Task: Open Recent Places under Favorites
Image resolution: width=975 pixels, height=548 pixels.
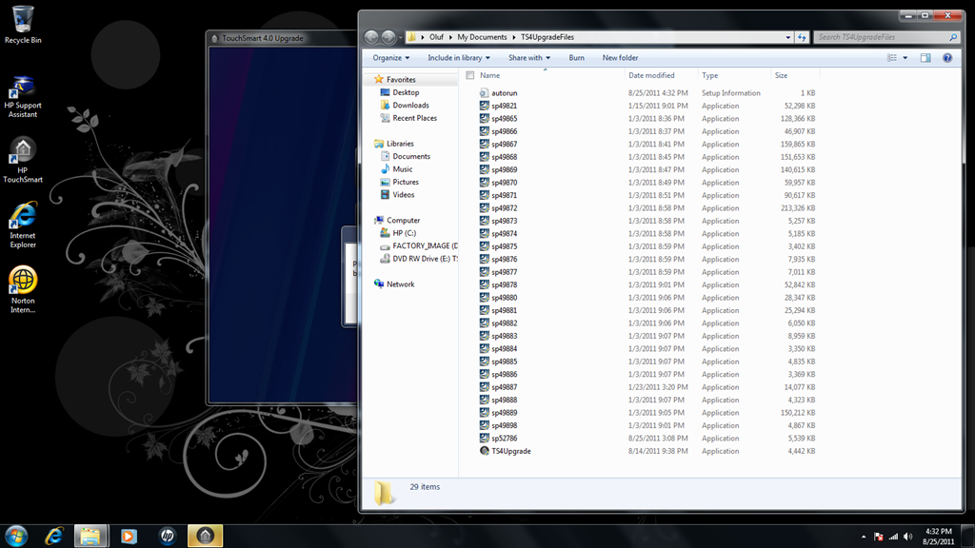Action: [414, 118]
